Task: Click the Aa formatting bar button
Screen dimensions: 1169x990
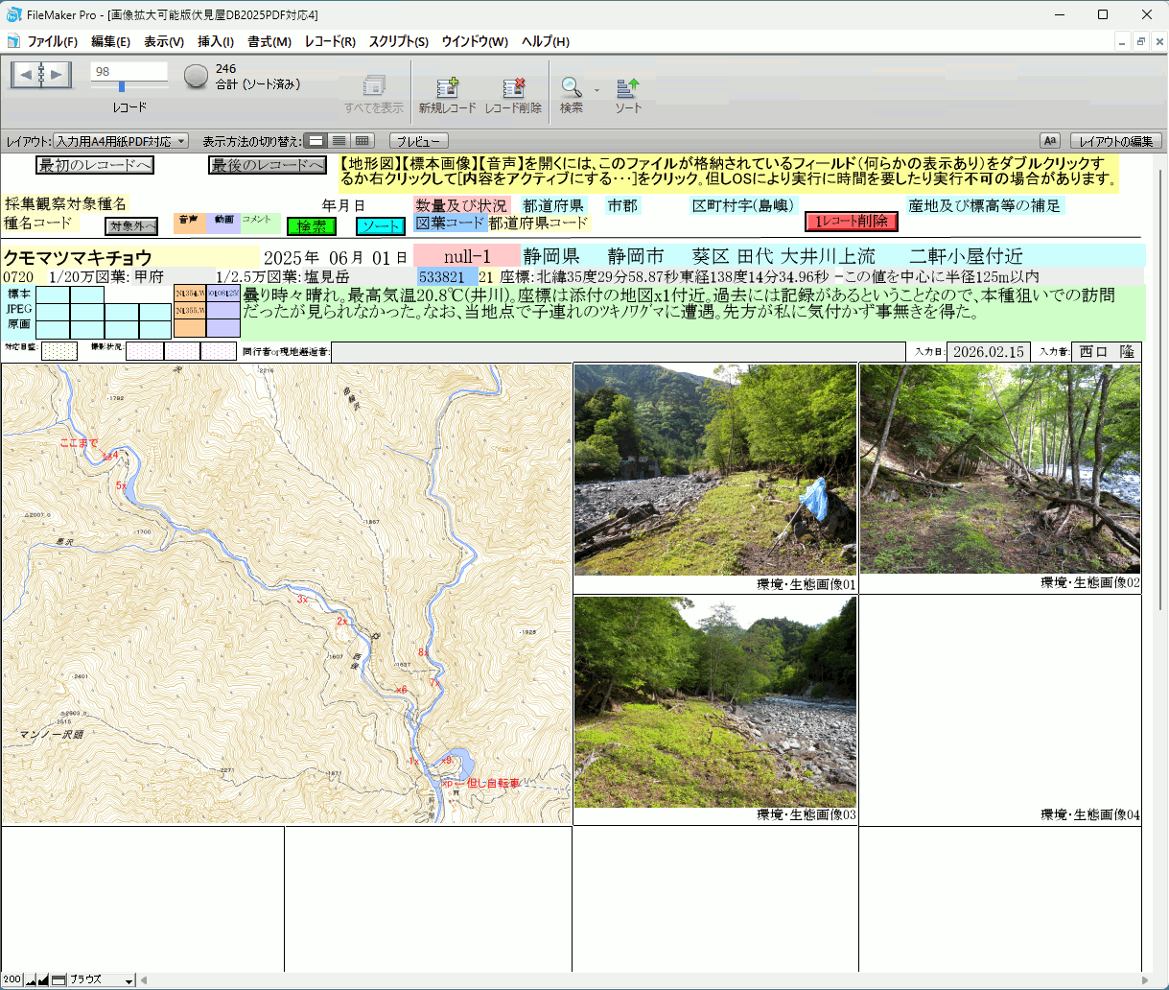Action: coord(1050,141)
